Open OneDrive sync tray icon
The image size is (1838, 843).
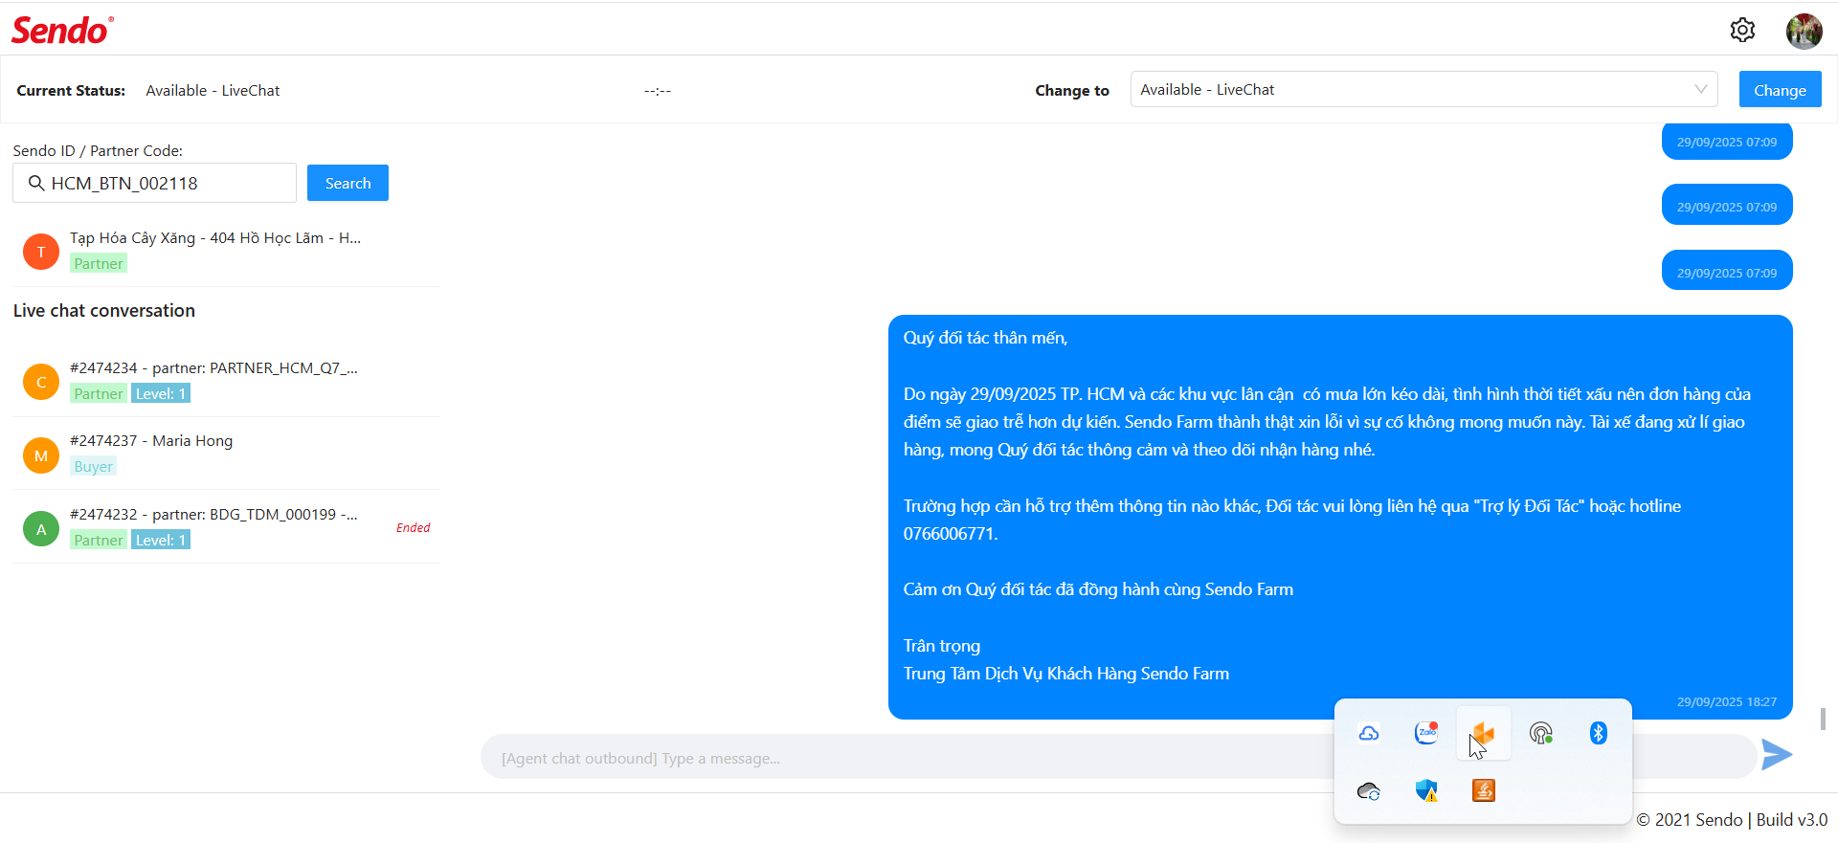coord(1369,790)
